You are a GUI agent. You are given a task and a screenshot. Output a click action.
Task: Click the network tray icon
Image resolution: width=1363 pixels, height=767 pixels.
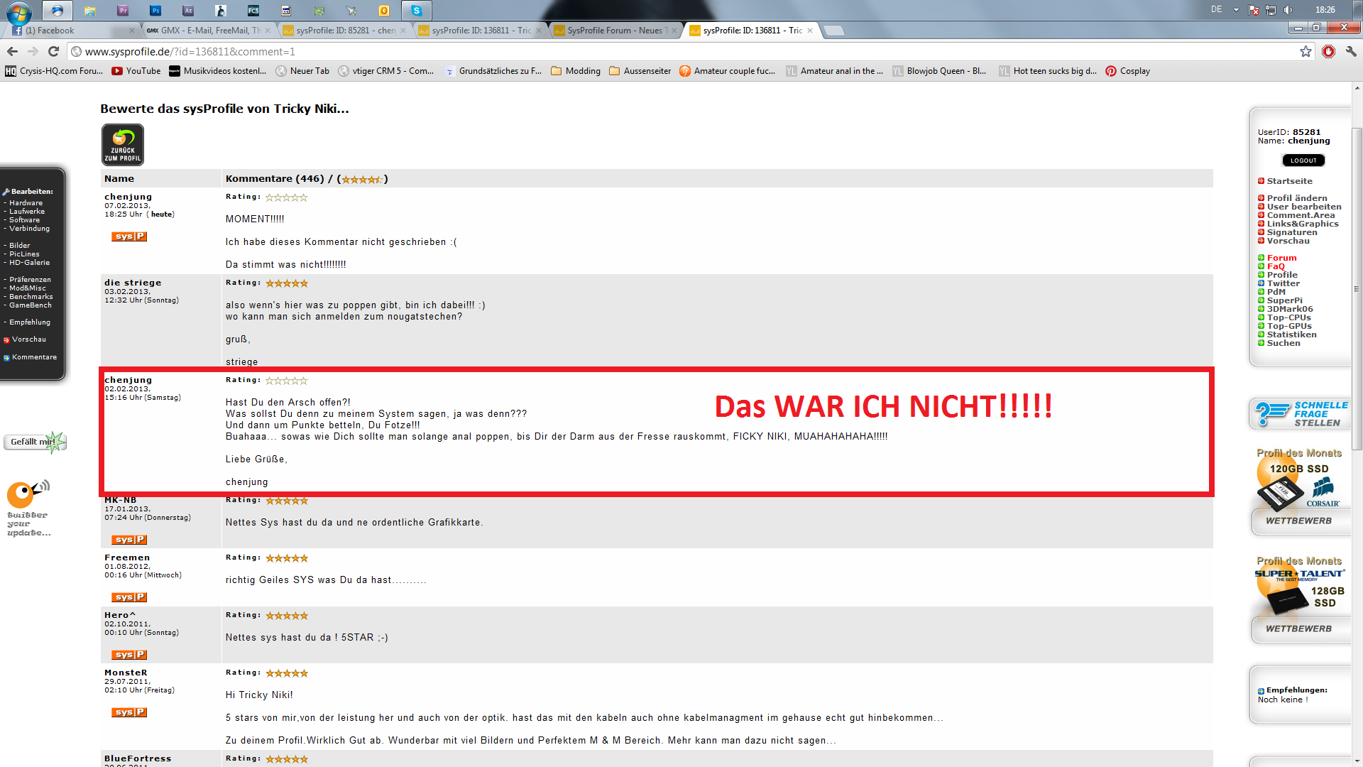click(x=1271, y=10)
